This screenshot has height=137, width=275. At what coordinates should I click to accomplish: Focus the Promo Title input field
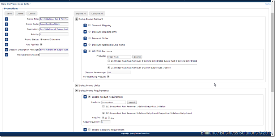pyautogui.click(x=54, y=19)
